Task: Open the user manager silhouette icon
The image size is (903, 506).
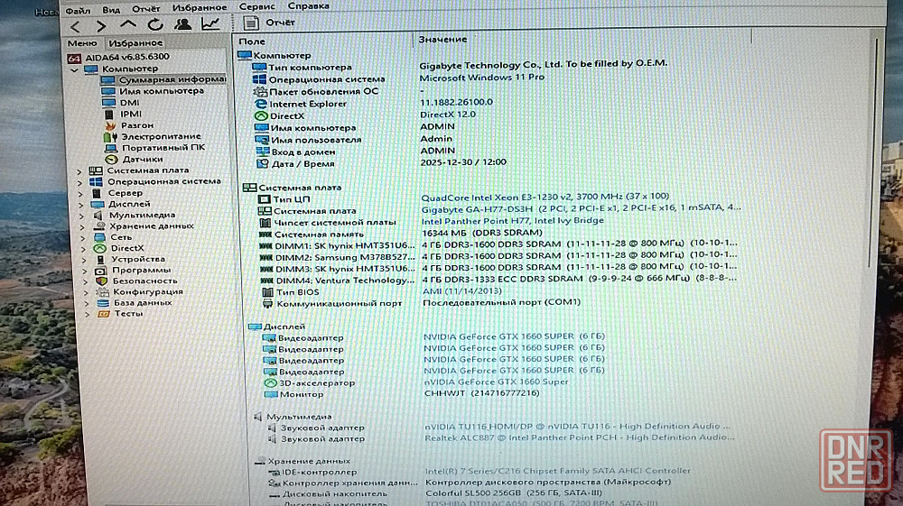Action: pyautogui.click(x=183, y=24)
